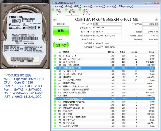
Task: Click the 現在値 column header
Action: [x=109, y=52]
